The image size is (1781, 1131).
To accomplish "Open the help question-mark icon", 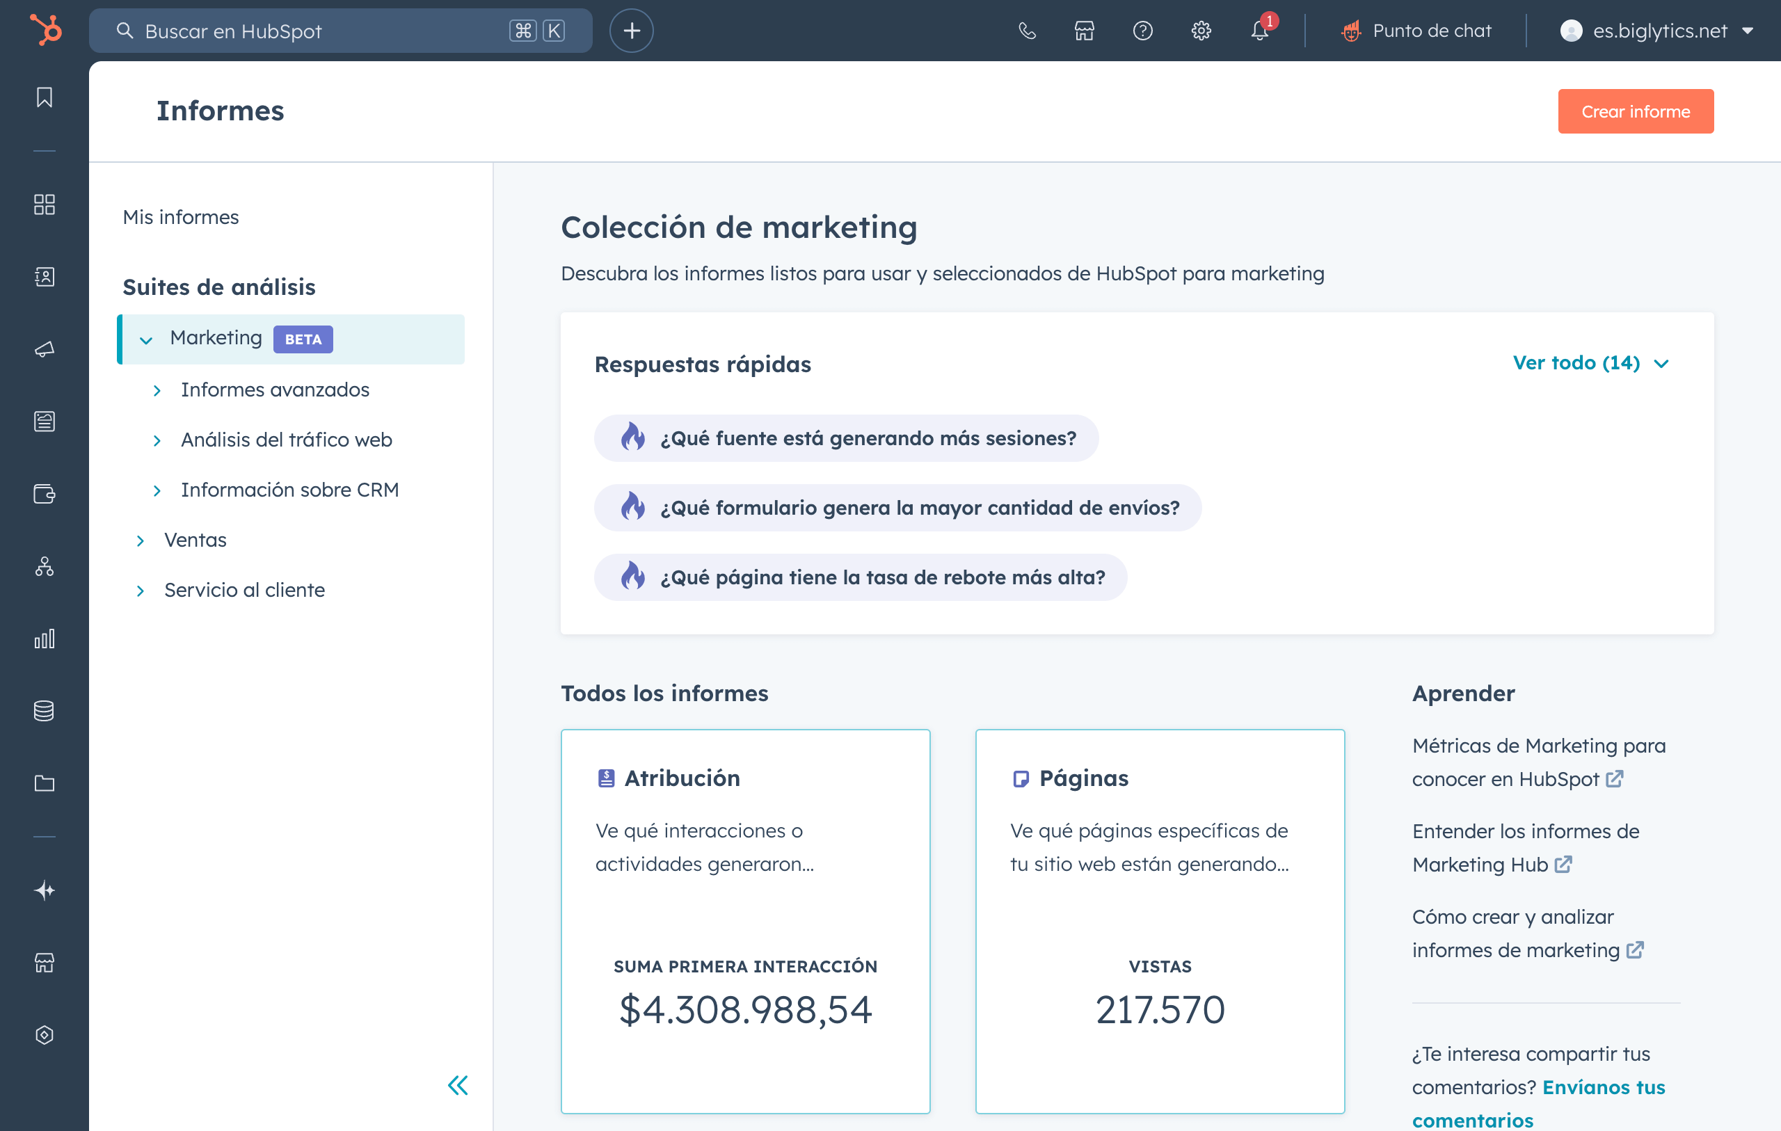I will coord(1143,31).
